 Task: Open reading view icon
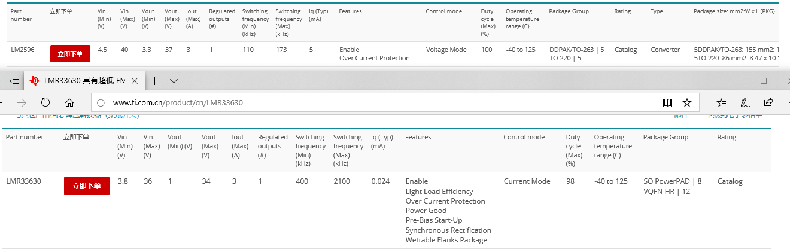[x=667, y=102]
